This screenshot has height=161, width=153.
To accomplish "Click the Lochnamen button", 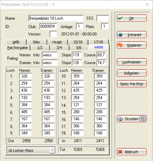I will [132, 62].
